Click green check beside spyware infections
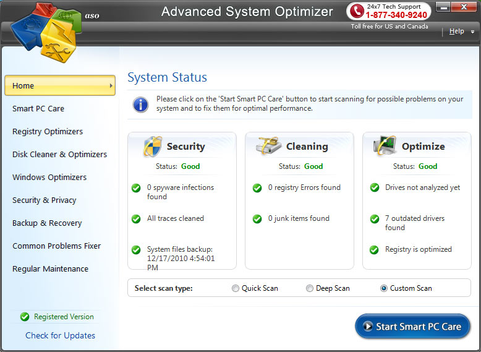The width and height of the screenshot is (481, 352). click(136, 188)
